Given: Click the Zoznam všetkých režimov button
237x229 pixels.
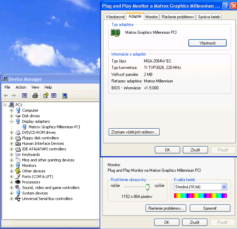Looking at the screenshot, I should [134, 132].
